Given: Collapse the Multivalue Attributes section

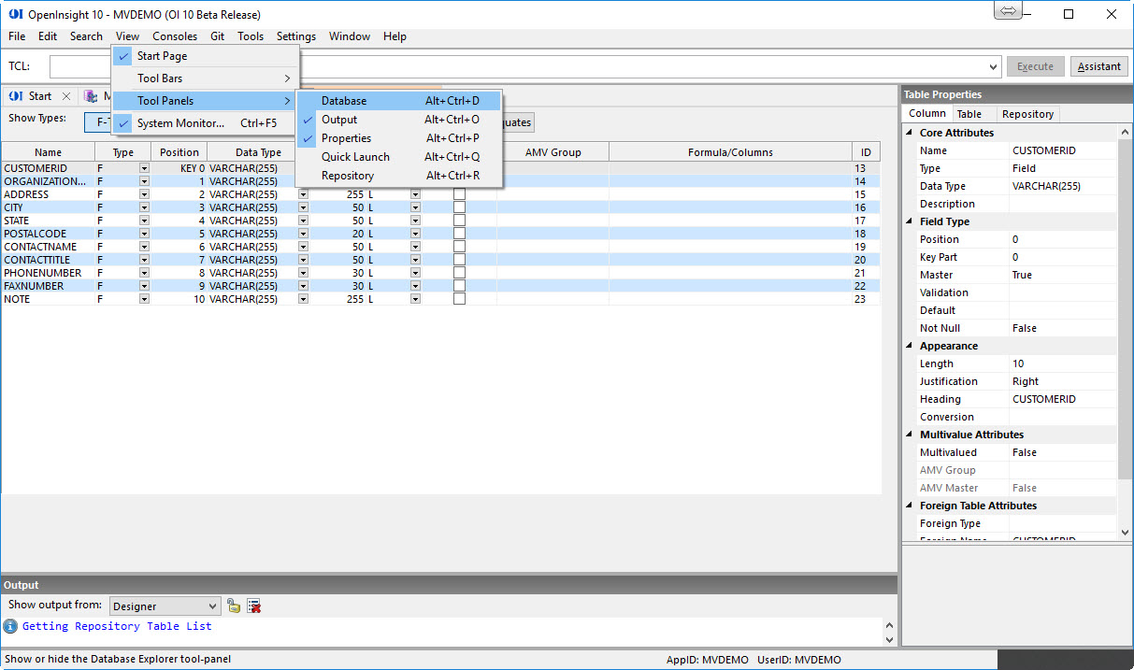Looking at the screenshot, I should tap(909, 435).
